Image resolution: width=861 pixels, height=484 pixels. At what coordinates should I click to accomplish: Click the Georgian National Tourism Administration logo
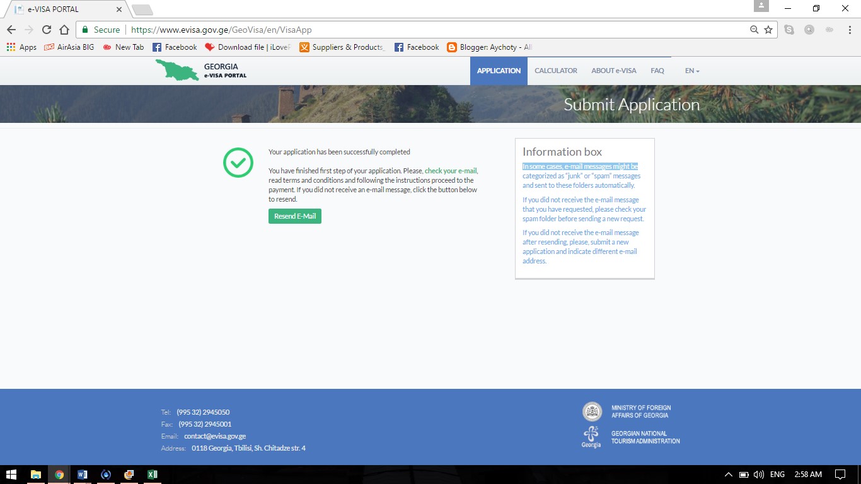pyautogui.click(x=591, y=437)
